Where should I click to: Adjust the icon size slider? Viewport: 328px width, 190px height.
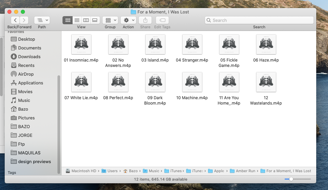click(x=291, y=179)
